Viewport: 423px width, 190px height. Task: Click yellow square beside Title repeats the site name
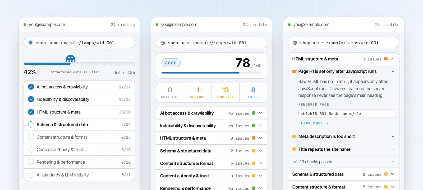pos(294,149)
